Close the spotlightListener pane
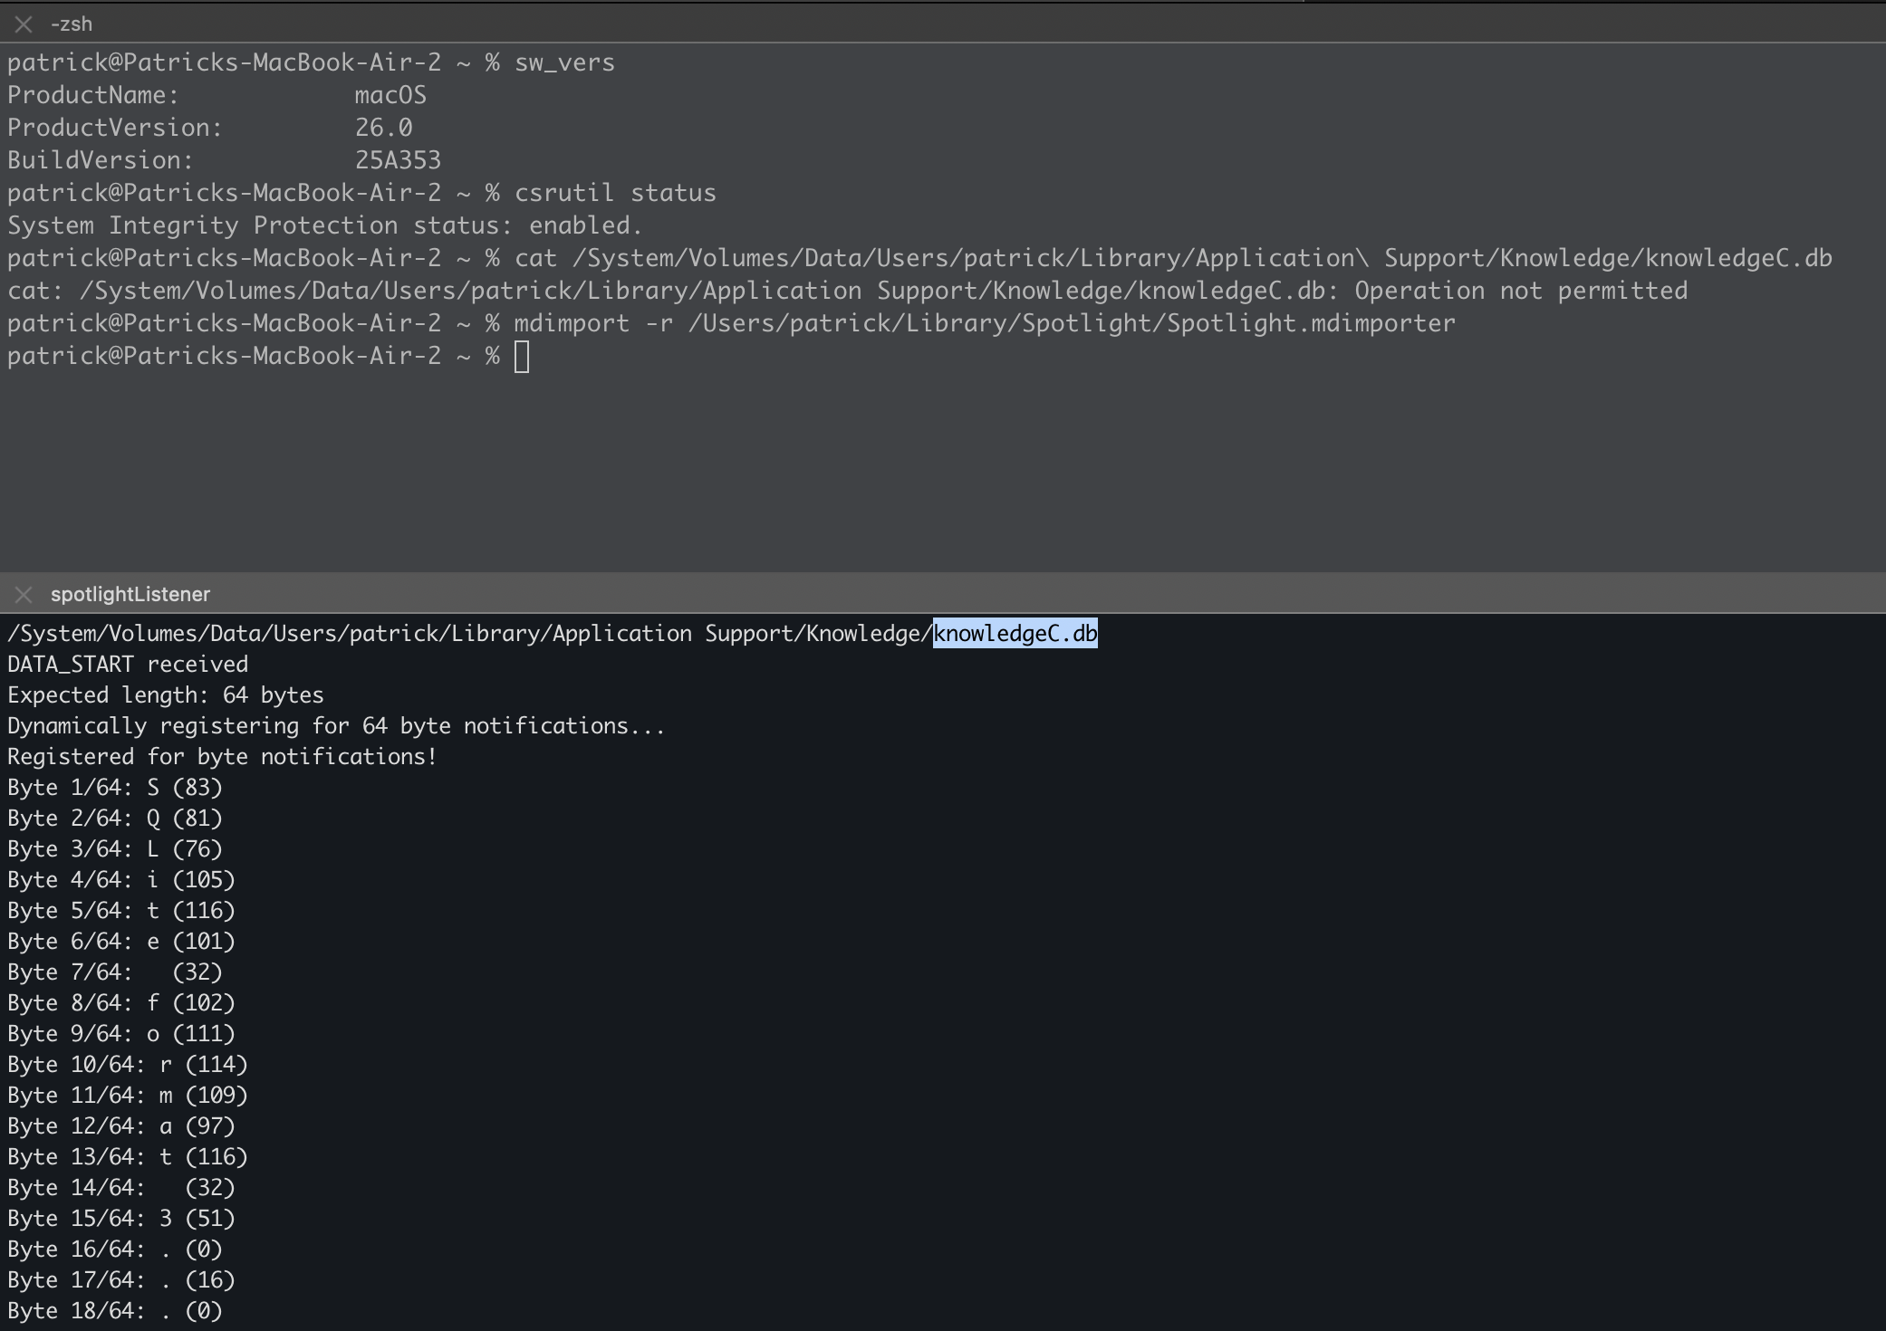Viewport: 1886px width, 1331px height. click(24, 595)
